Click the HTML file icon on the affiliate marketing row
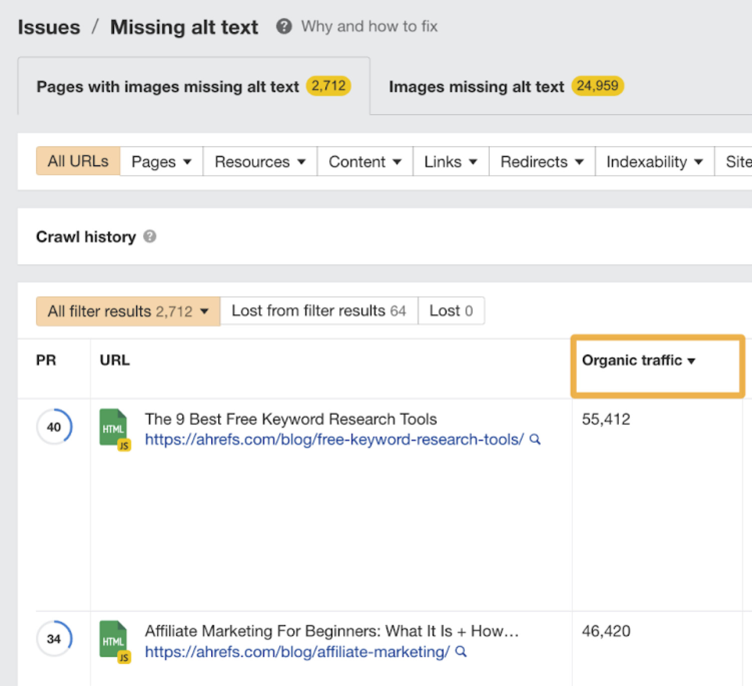 (114, 640)
